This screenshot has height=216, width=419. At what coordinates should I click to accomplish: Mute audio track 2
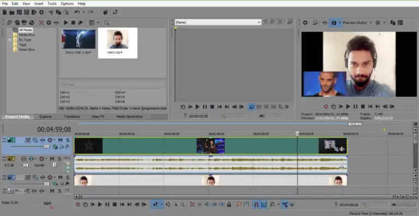tap(52, 159)
